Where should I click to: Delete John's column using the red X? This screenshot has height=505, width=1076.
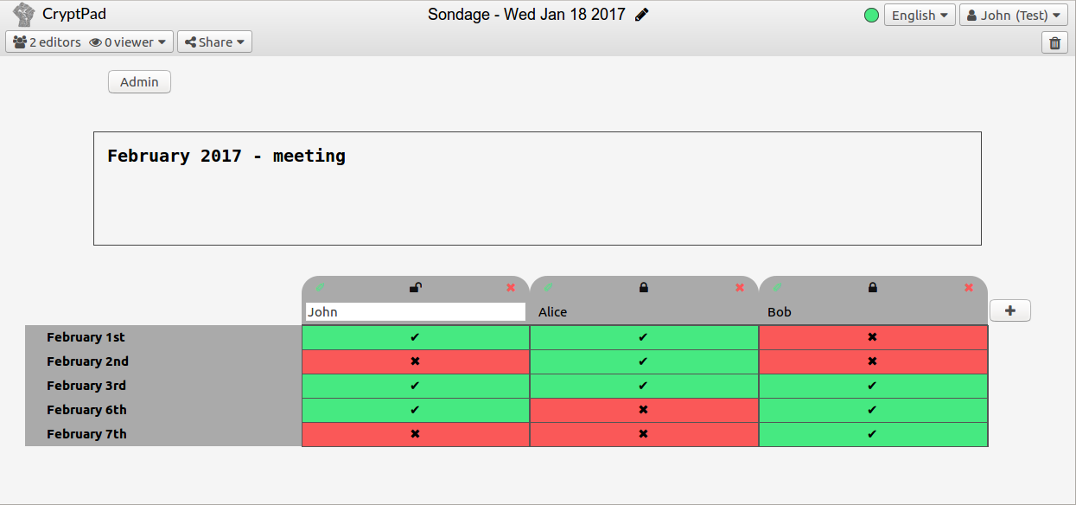coord(511,288)
